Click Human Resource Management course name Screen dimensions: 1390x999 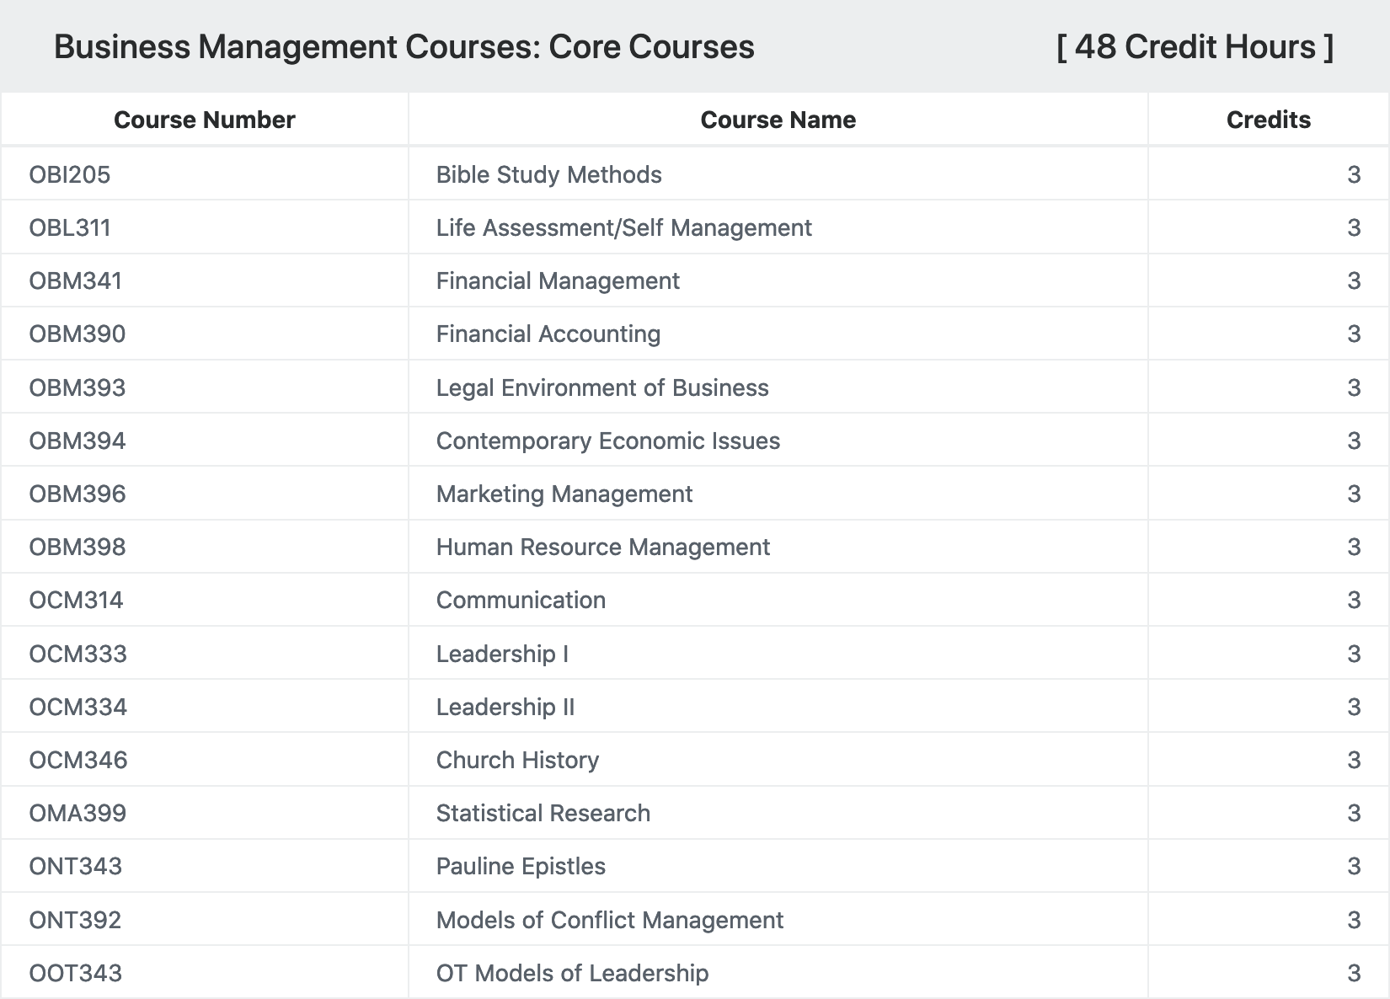coord(602,547)
